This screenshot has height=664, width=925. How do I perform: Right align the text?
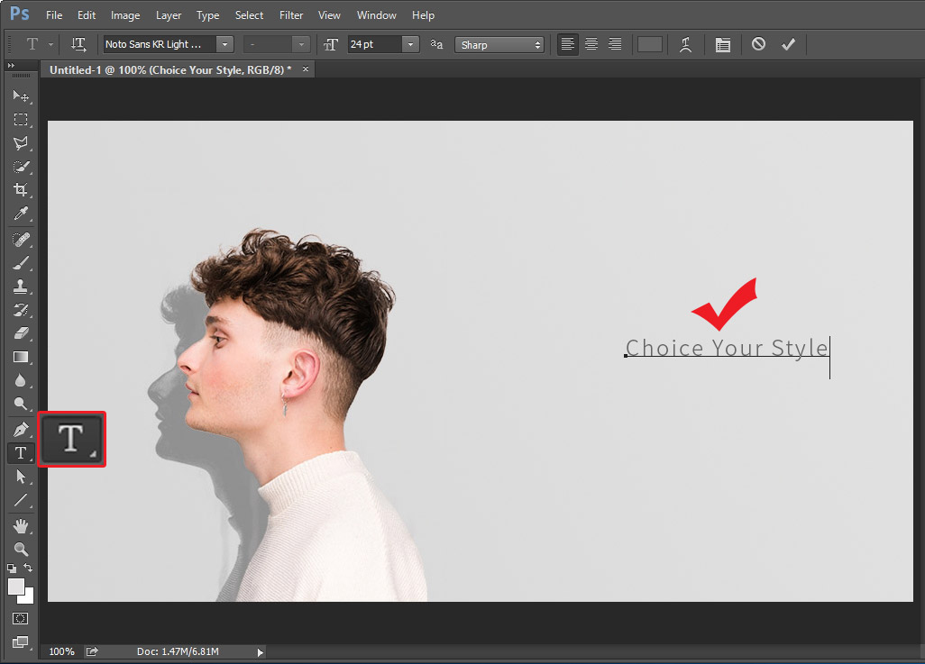tap(615, 44)
